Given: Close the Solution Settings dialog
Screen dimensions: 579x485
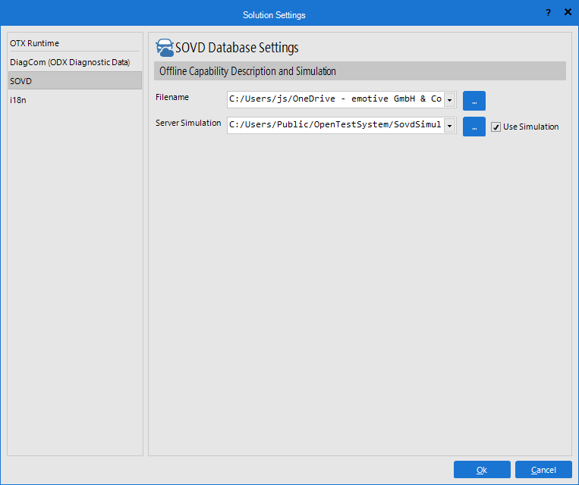Looking at the screenshot, I should click(568, 13).
